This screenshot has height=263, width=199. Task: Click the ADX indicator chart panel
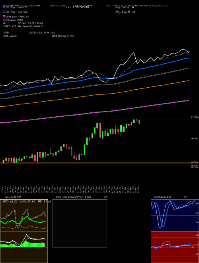coord(24,215)
